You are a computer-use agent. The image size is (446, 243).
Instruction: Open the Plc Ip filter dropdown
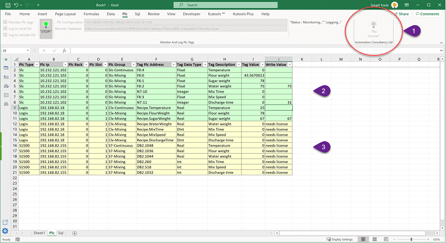coord(65,65)
